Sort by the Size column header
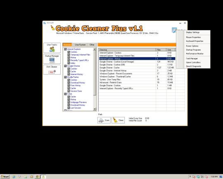 pyautogui.click(x=171, y=50)
